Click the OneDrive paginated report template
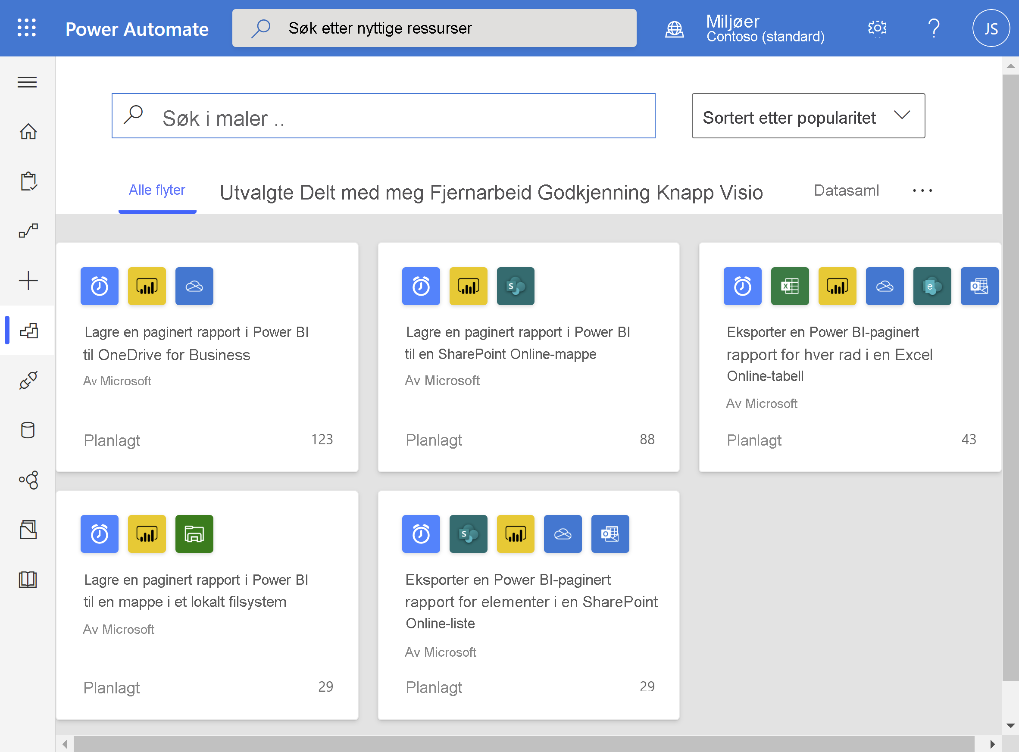 209,356
